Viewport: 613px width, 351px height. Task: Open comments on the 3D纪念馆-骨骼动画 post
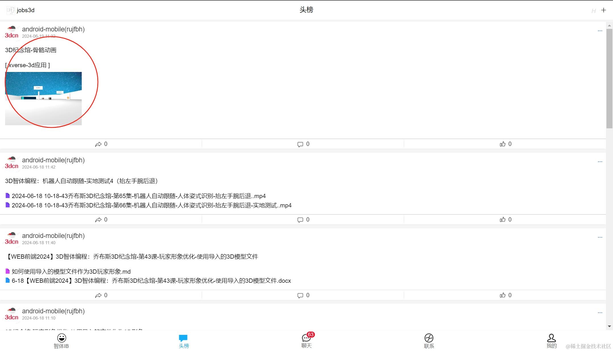coord(300,144)
